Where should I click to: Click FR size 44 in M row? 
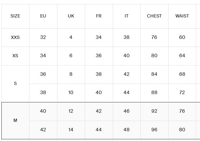(x=99, y=130)
